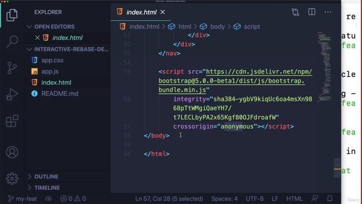Click the feedback icon in status bar

click(x=314, y=198)
